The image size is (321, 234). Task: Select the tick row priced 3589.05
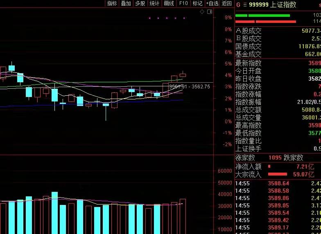click(x=278, y=205)
